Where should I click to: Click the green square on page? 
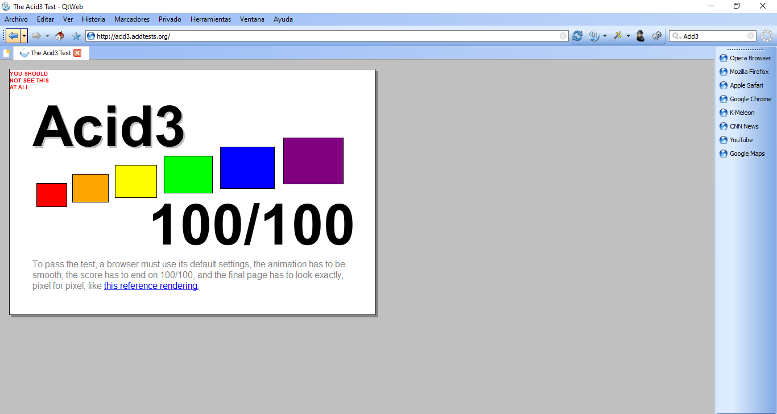(188, 175)
